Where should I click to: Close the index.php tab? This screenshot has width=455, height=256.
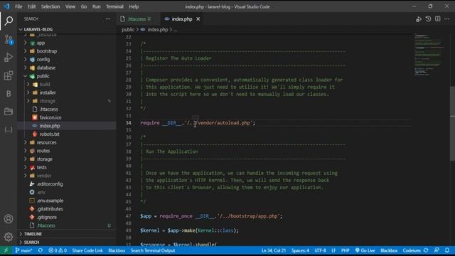198,19
